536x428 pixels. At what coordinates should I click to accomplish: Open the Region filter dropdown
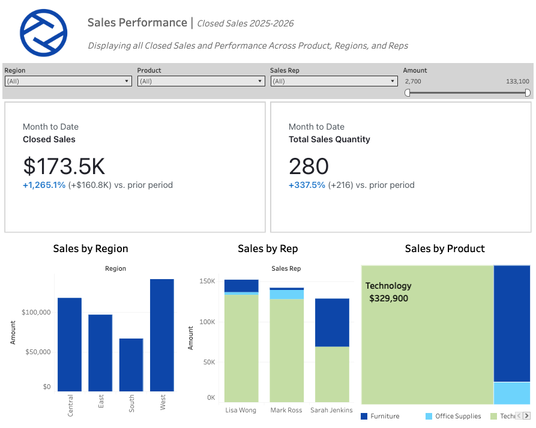pos(127,80)
